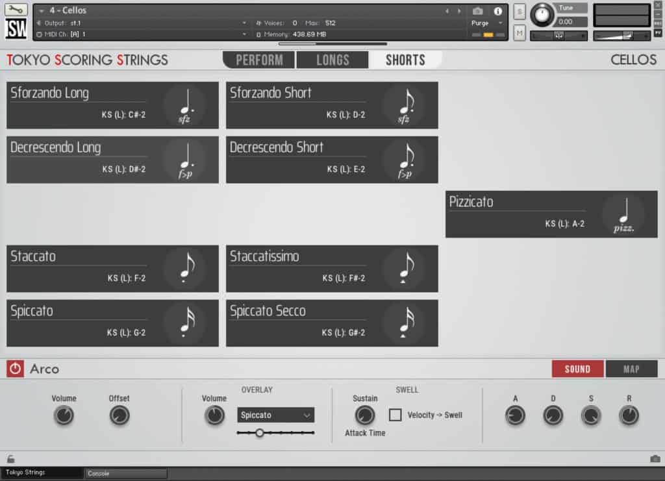Click the Swell Sustain knob
The width and height of the screenshot is (665, 481).
pos(365,415)
